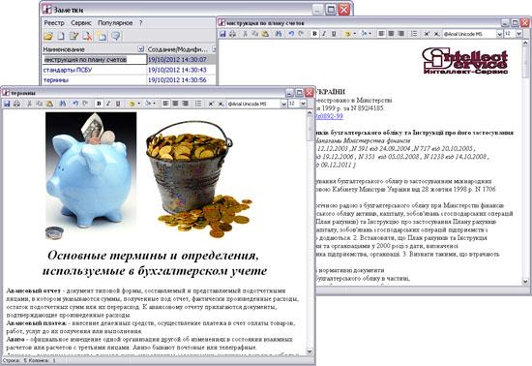
Task: Click binoculars find icon in термины editor
Action: pyautogui.click(x=63, y=104)
